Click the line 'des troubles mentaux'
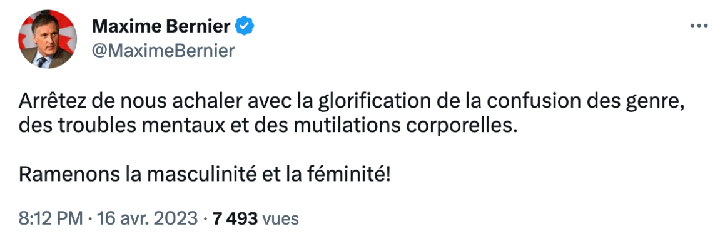The image size is (725, 246). coord(266,126)
